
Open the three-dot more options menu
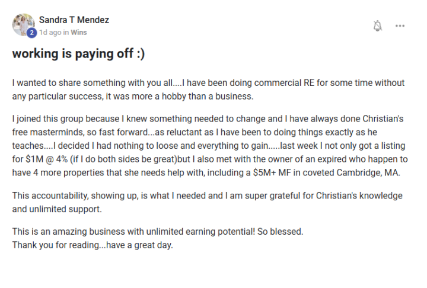click(x=400, y=26)
